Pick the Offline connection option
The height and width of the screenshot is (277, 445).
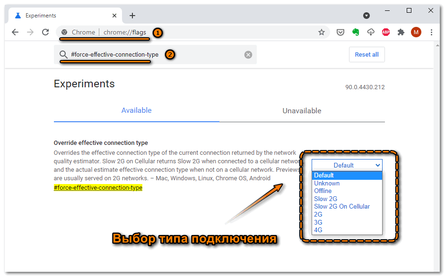[323, 191]
